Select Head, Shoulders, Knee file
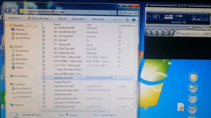The width and height of the screenshot is (211, 118). [68, 69]
